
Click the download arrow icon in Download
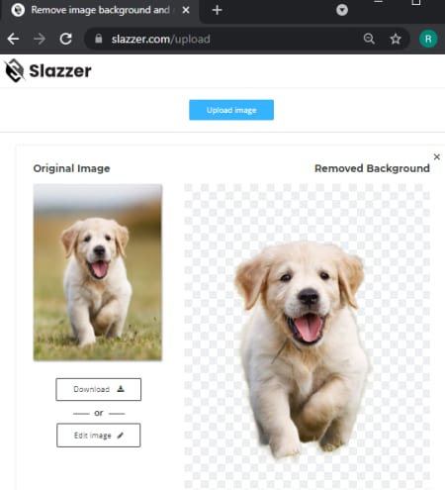pos(121,389)
